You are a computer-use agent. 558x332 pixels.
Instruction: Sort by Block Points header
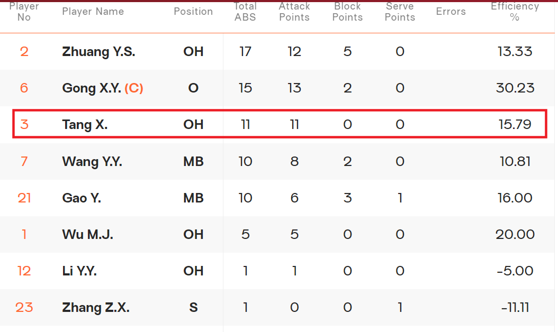(347, 12)
